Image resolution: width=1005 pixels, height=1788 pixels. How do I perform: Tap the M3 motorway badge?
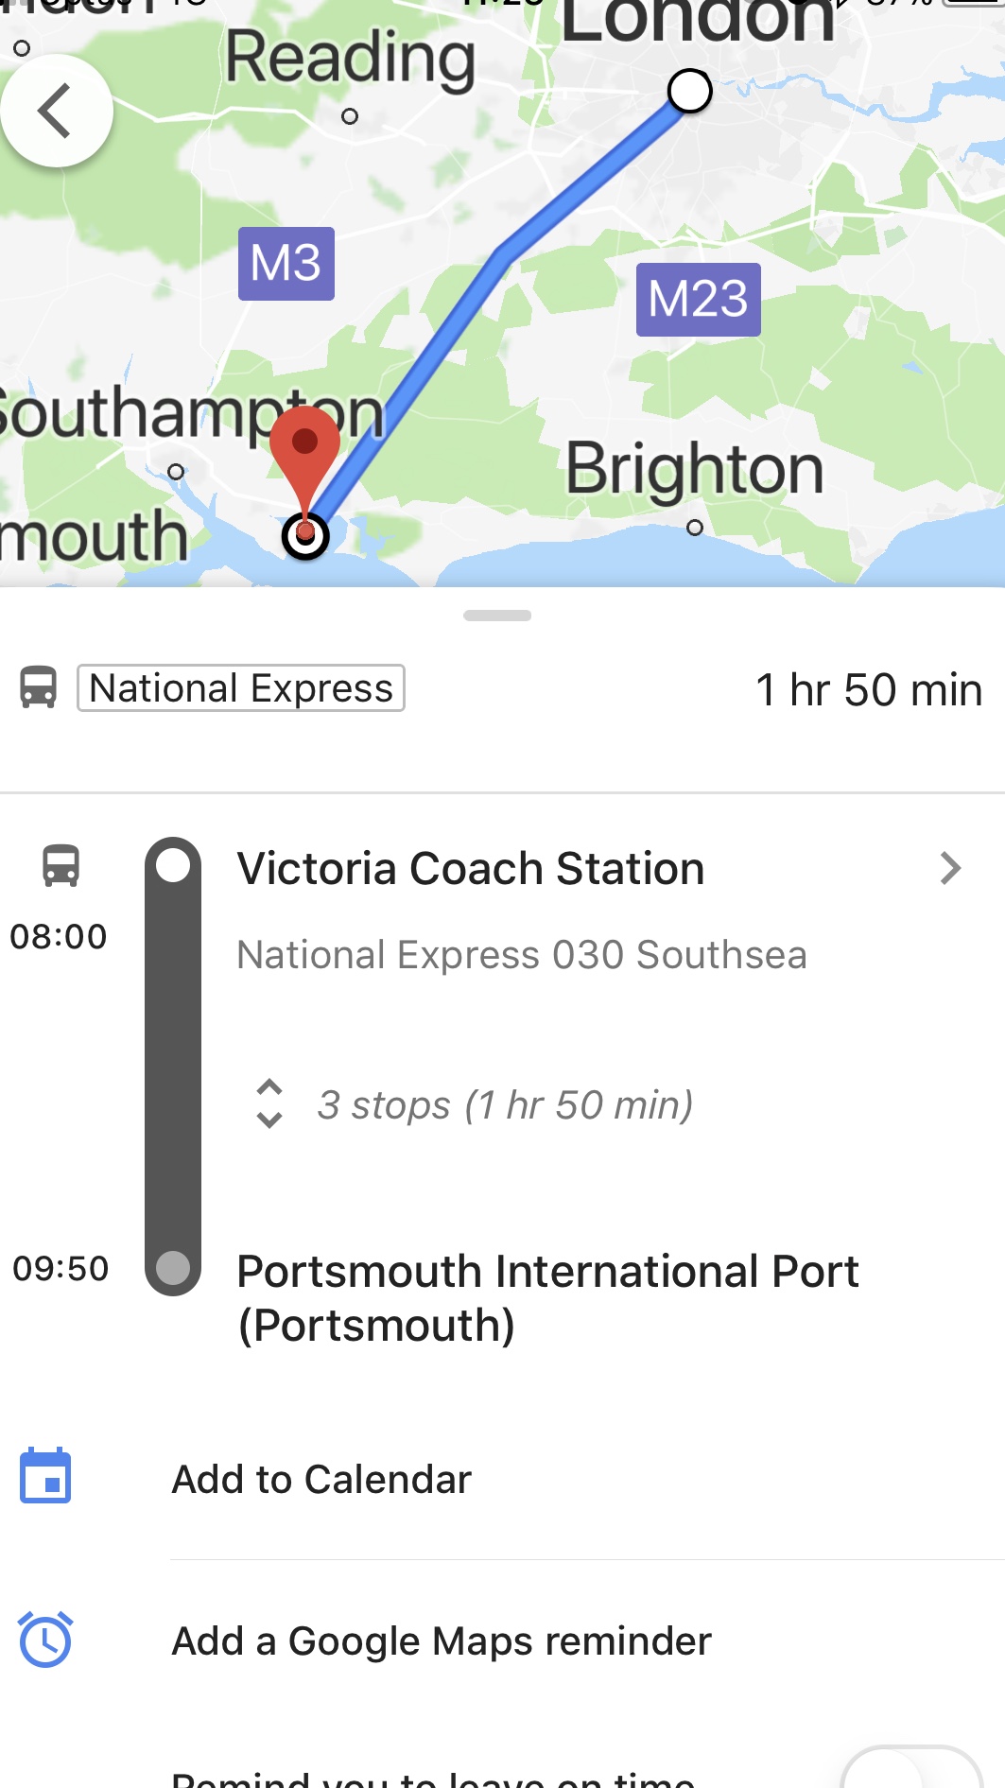click(286, 264)
